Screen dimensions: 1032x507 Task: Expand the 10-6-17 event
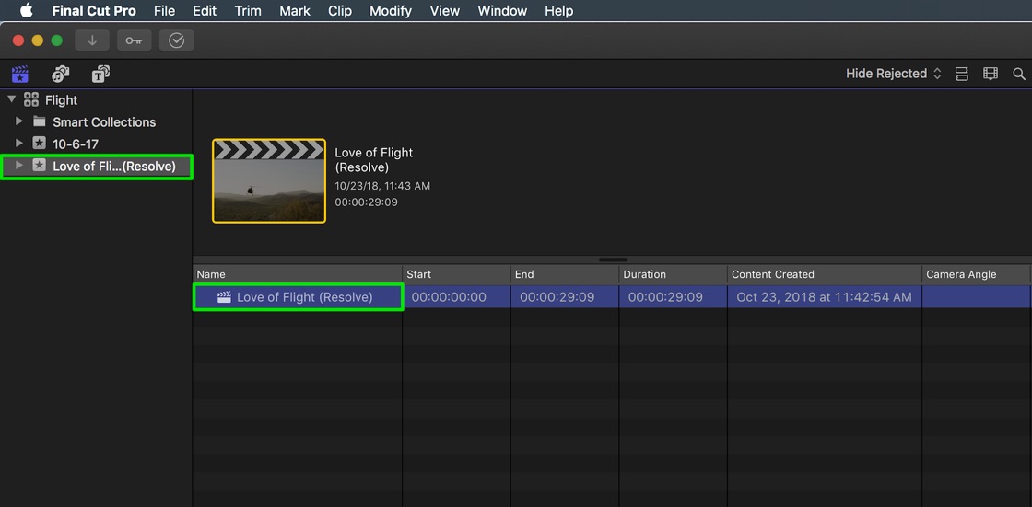point(19,143)
